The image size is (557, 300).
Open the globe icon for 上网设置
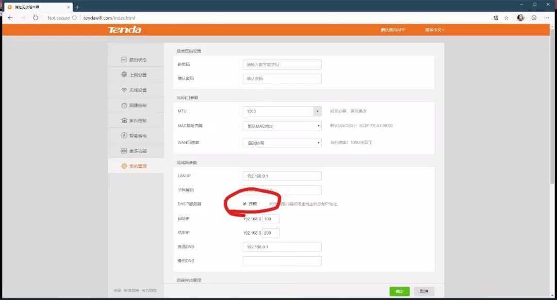click(x=124, y=75)
